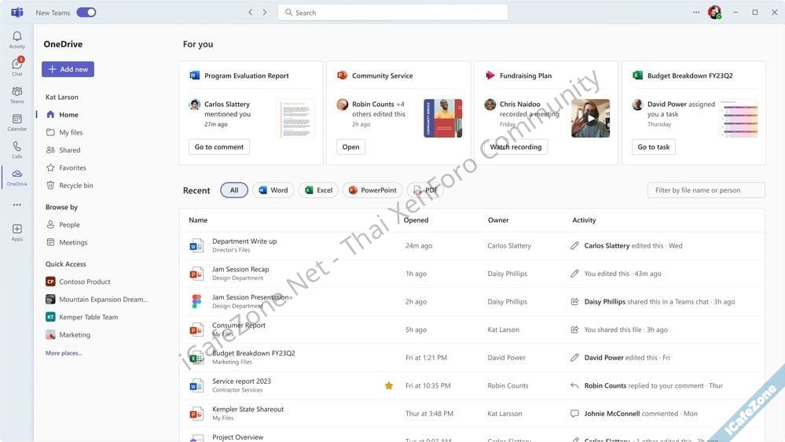The image size is (785, 442).
Task: Open the Calls phone icon
Action: [x=17, y=149]
